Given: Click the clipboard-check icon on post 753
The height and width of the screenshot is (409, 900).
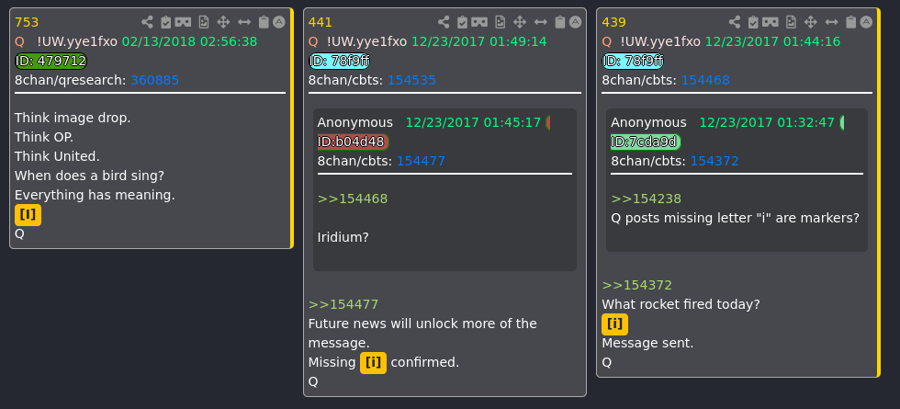Looking at the screenshot, I should pyautogui.click(x=166, y=22).
